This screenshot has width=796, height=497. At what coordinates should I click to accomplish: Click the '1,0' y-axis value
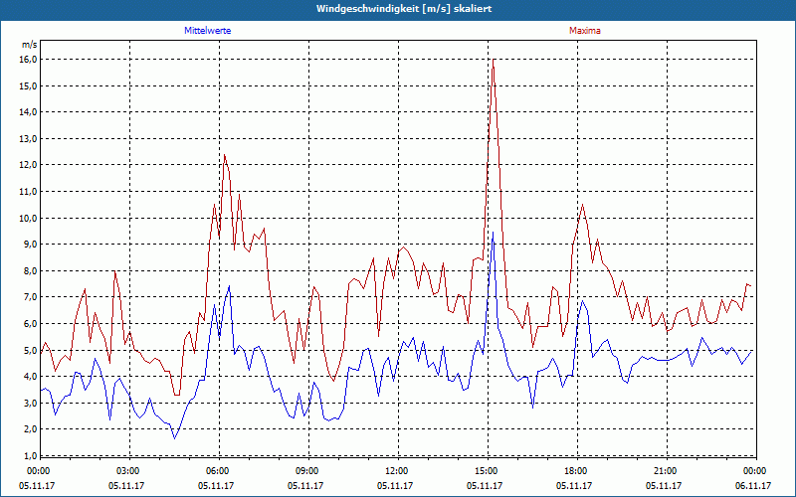coord(31,455)
